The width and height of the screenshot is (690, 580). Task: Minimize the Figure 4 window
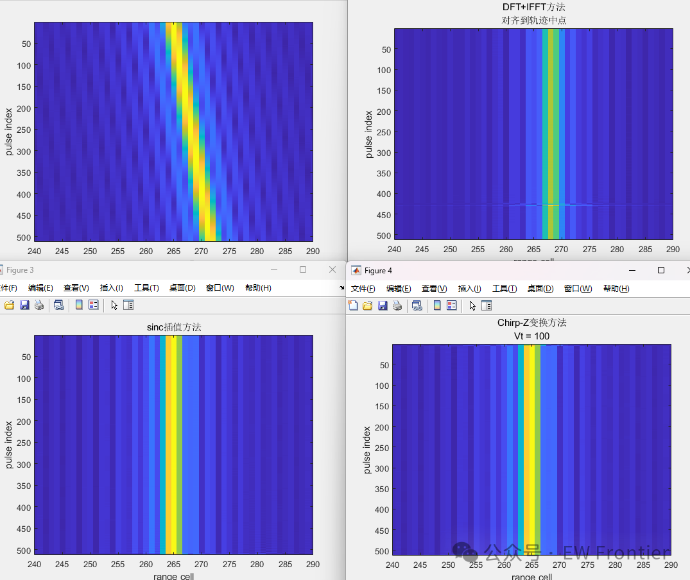tap(632, 271)
